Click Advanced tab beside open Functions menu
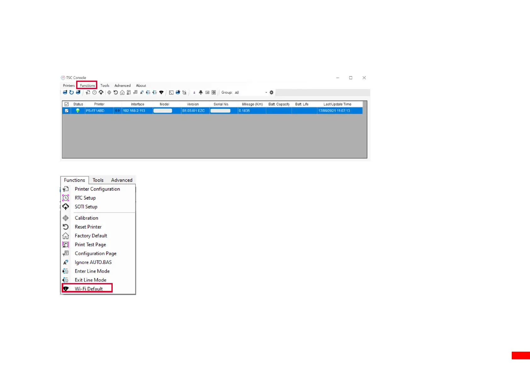 121,180
